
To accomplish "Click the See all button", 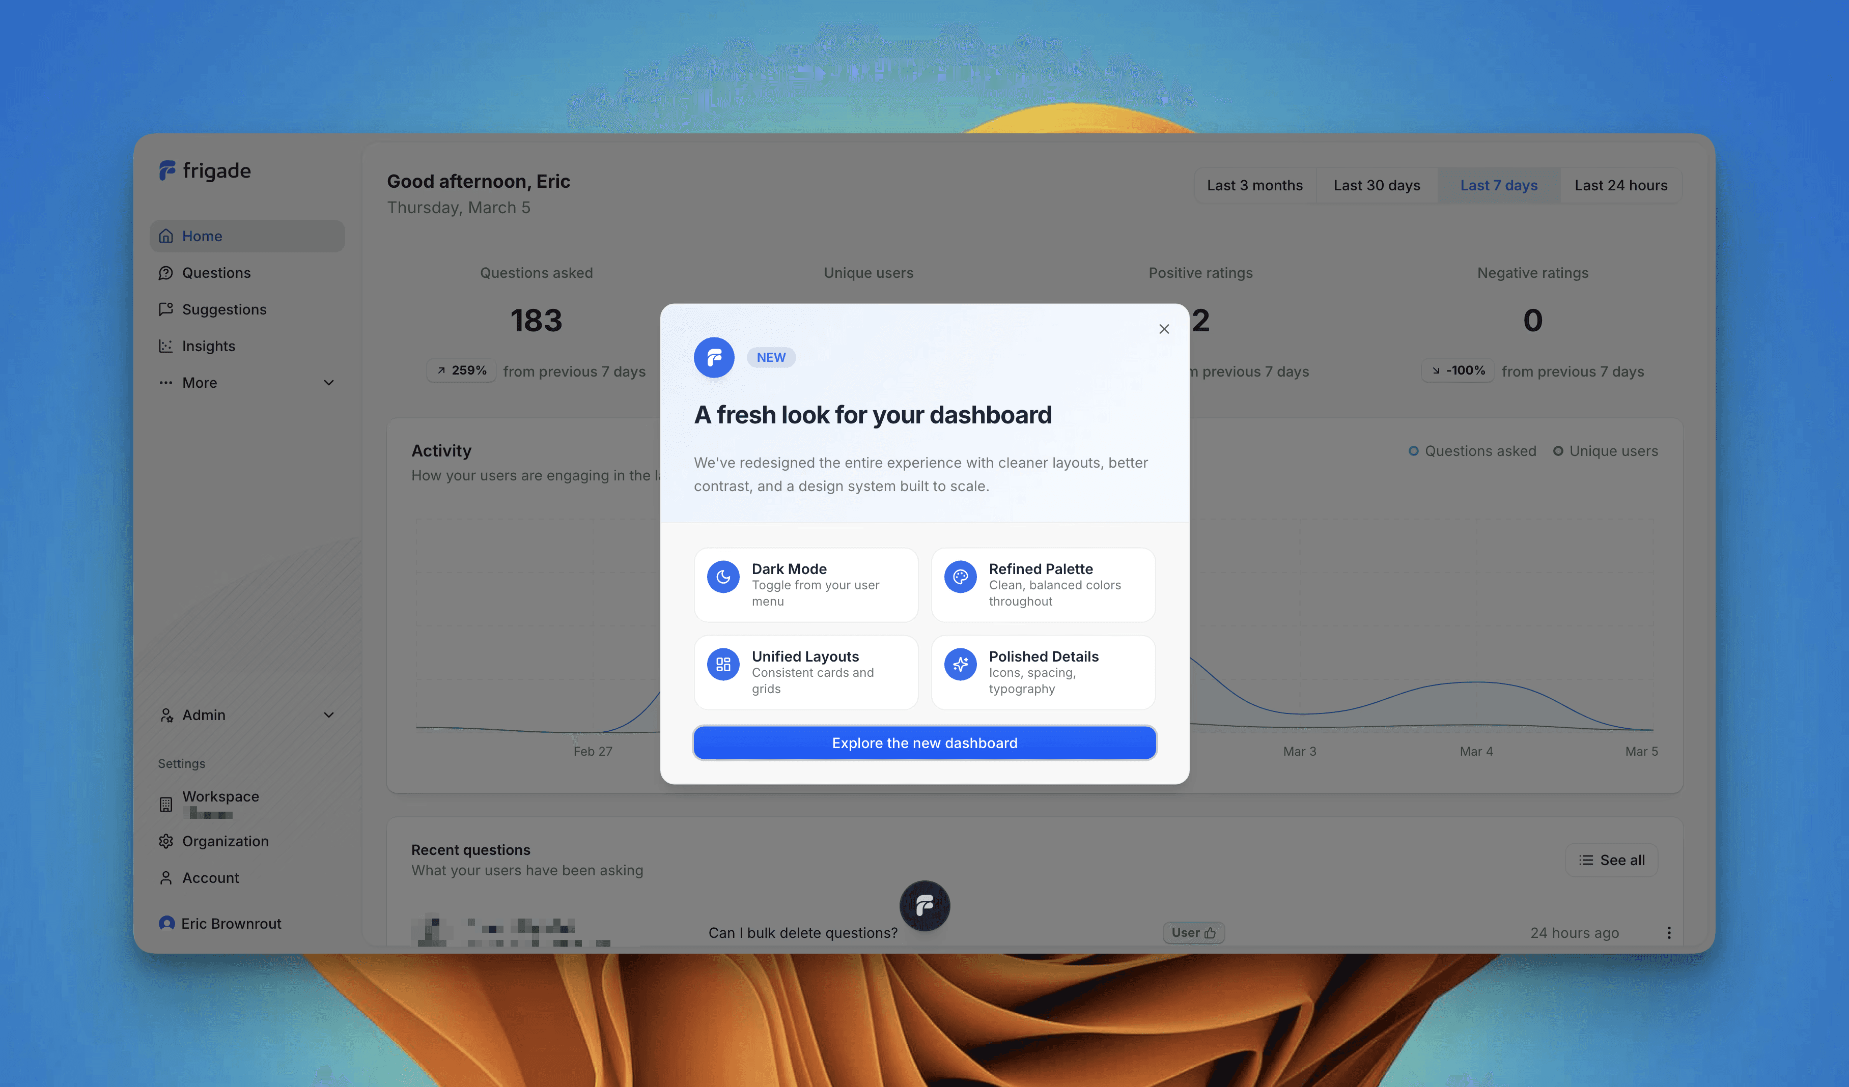I will click(x=1611, y=861).
